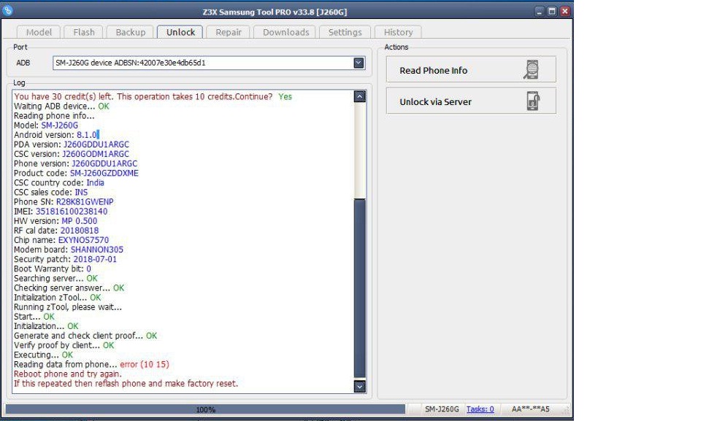Click RF cal date 20180818 value
The image size is (701, 421).
pyautogui.click(x=80, y=231)
